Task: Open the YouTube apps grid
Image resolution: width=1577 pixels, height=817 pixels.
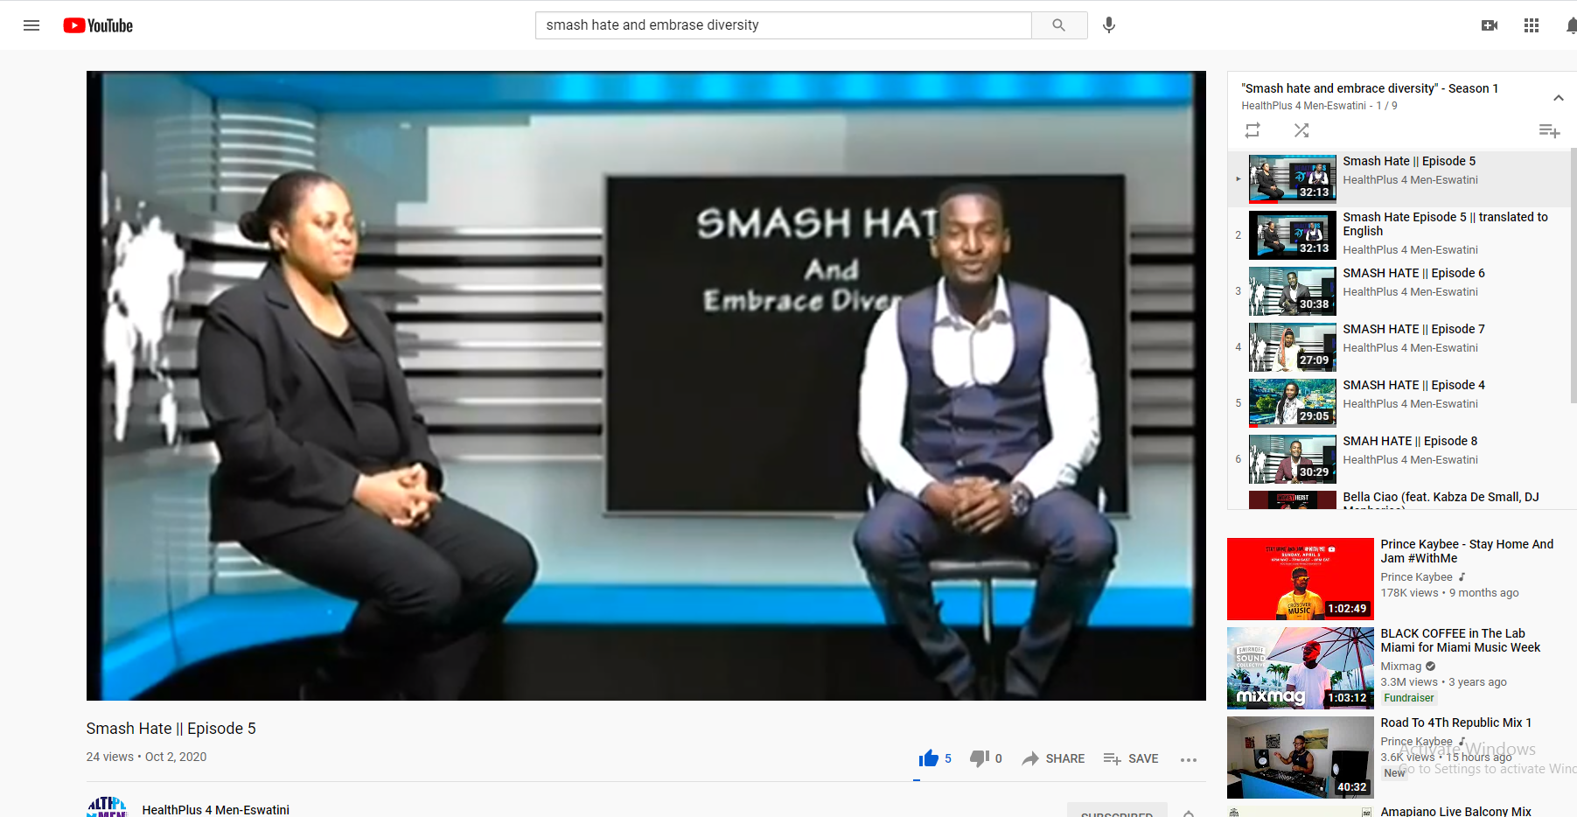Action: tap(1531, 25)
